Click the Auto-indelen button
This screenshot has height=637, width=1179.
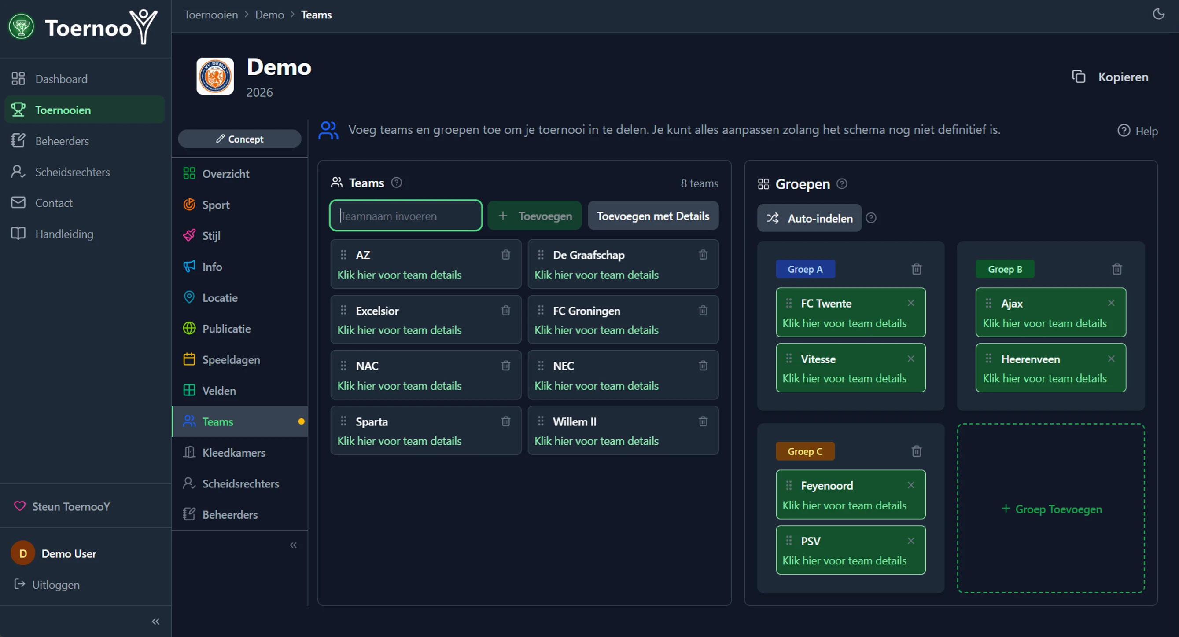point(809,218)
